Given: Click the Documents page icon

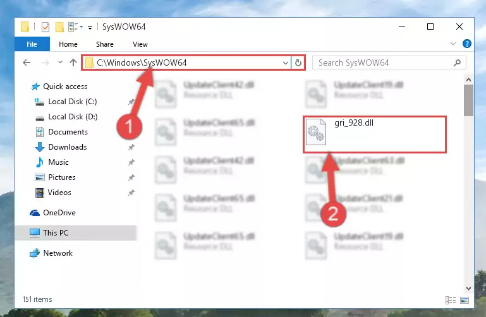Looking at the screenshot, I should point(40,132).
